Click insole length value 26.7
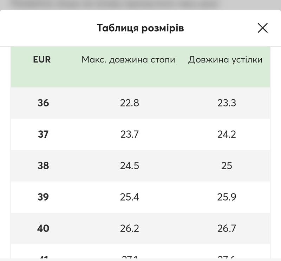281x261 pixels. pyautogui.click(x=227, y=228)
